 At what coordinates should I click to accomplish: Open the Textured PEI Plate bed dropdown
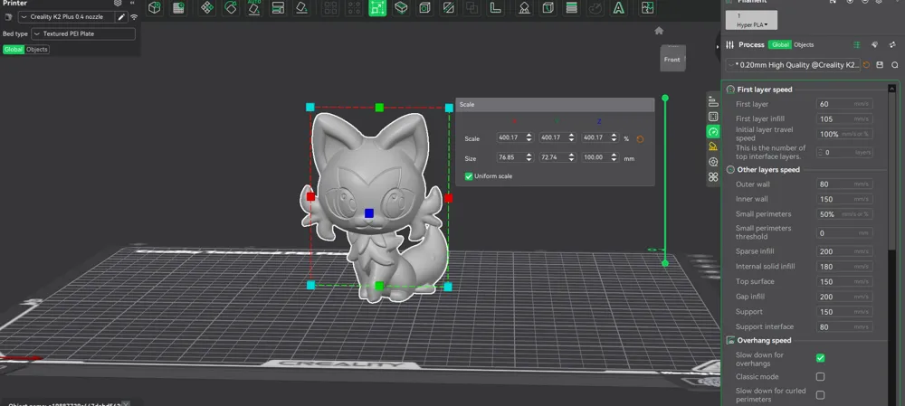pyautogui.click(x=83, y=34)
